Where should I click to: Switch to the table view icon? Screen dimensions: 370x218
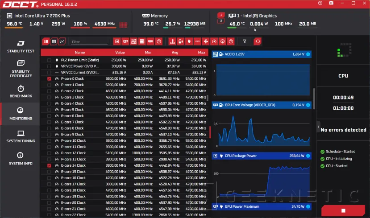point(54,41)
